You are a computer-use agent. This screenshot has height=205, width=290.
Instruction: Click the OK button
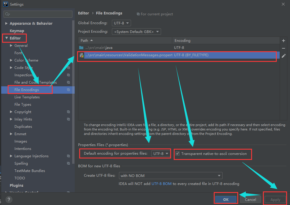(226, 199)
